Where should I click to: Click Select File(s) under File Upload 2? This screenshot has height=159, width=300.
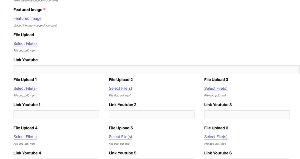coord(120,88)
